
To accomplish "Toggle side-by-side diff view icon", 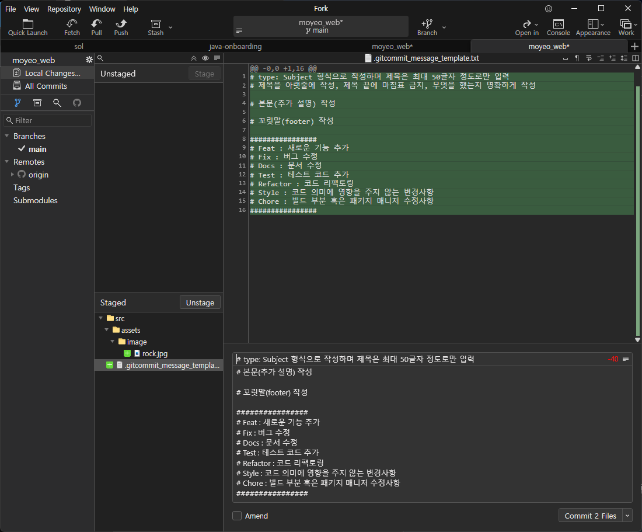I will click(x=636, y=58).
